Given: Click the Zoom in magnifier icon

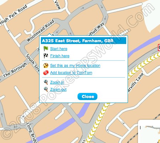Looking at the screenshot, I should point(46,82).
